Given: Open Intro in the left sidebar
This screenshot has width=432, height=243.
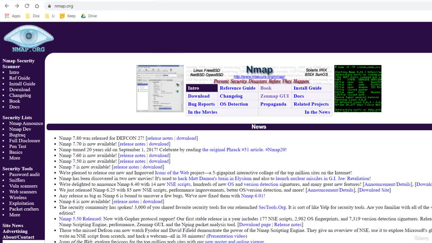Looking at the screenshot, I should (x=14, y=72).
